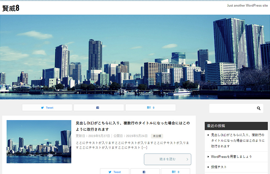Open sidebar post 投稿テスト
The width and height of the screenshot is (270, 174).
click(x=219, y=167)
